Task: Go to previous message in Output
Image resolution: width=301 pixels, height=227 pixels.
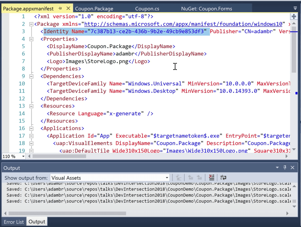Action: (191, 177)
